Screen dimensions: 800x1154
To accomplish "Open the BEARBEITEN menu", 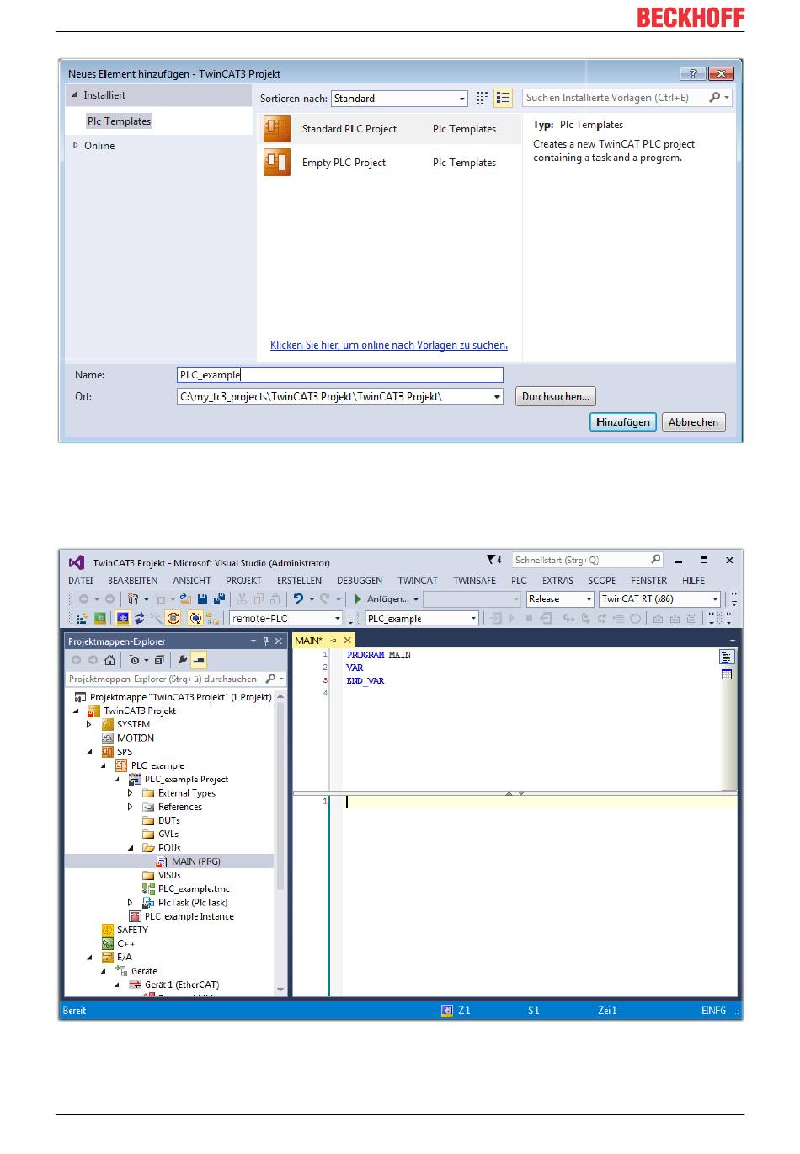I will [133, 581].
